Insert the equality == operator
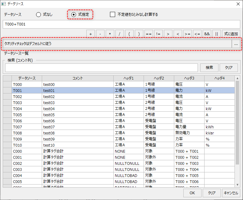This screenshot has width=243, height=200. [x=149, y=34]
